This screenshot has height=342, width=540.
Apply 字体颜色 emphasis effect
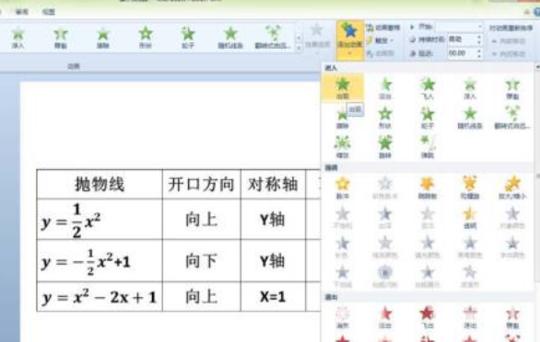click(512, 247)
